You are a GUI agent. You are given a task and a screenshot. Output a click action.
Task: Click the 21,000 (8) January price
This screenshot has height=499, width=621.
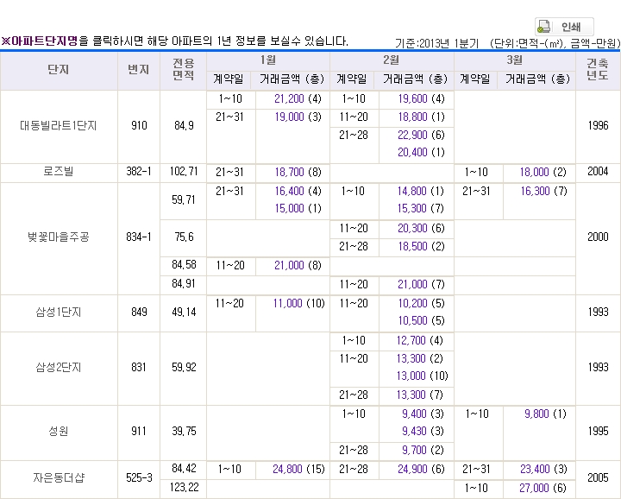click(289, 266)
